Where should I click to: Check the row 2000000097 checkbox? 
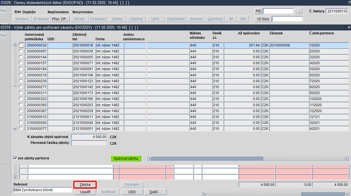click(x=21, y=51)
